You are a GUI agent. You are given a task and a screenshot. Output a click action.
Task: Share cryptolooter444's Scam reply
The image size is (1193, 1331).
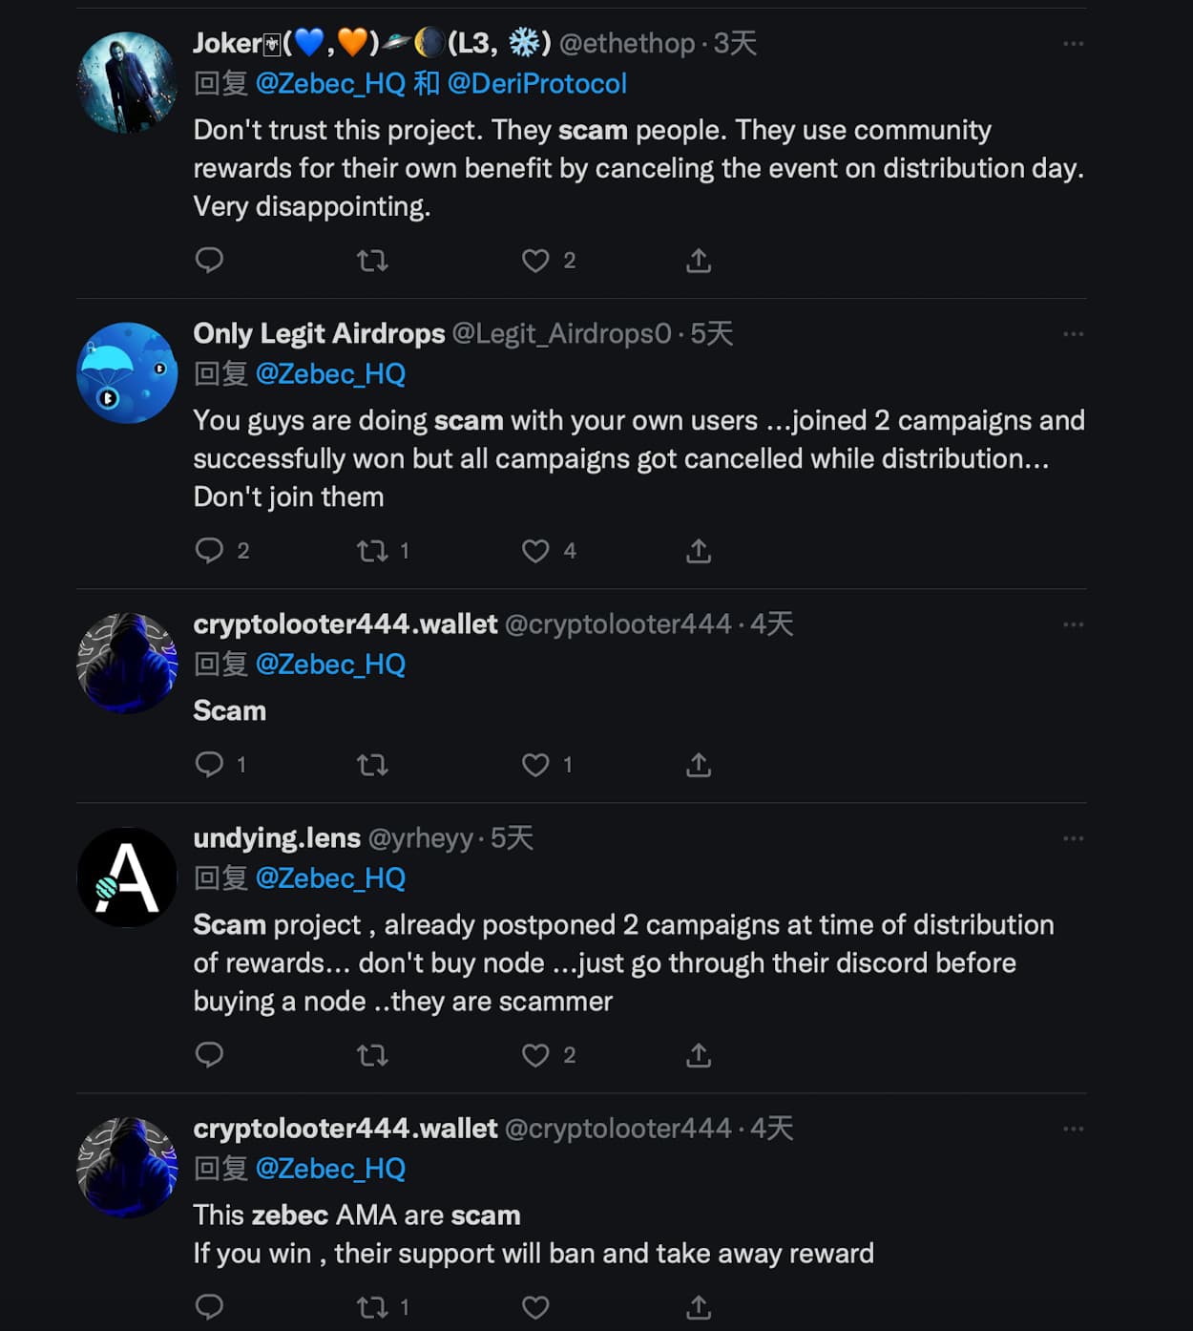coord(699,764)
